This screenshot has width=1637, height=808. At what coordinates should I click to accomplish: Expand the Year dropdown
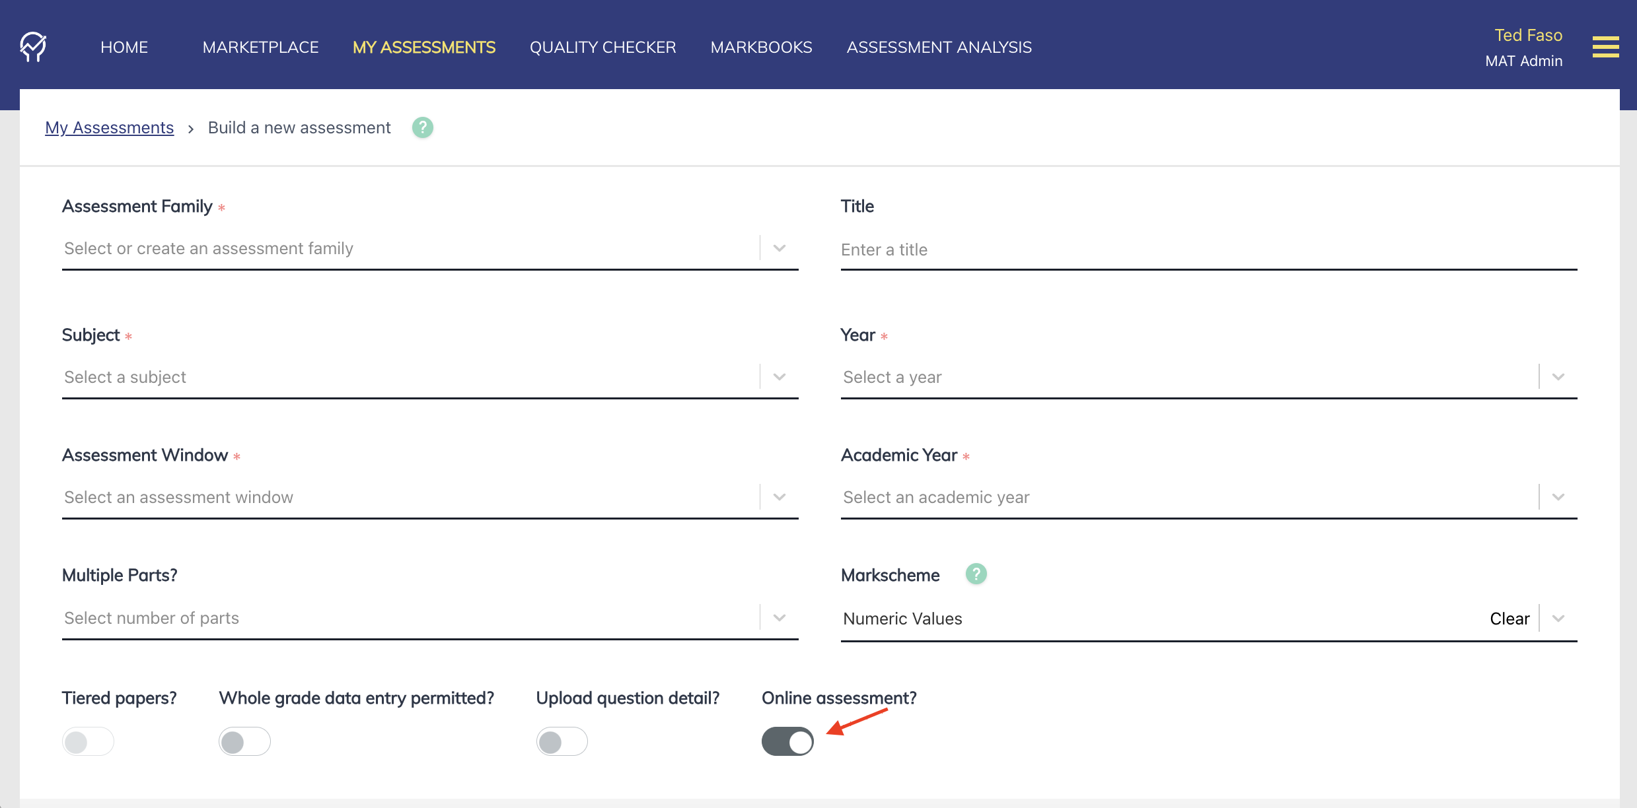(1557, 376)
